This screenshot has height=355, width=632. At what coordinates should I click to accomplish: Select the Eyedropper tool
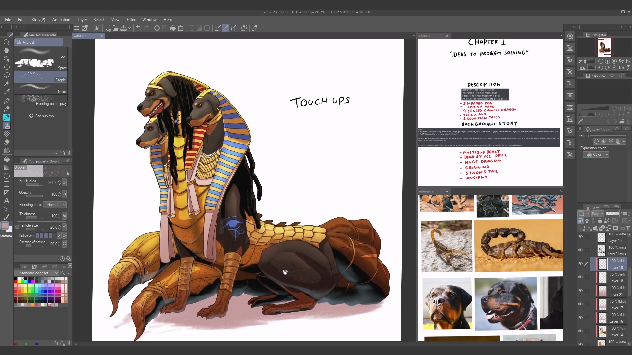point(6,92)
